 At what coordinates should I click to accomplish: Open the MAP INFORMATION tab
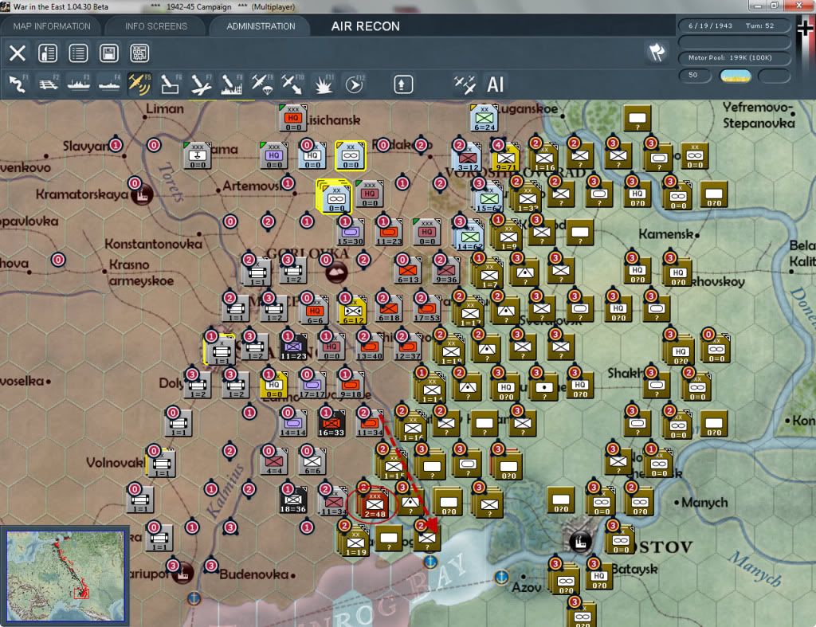52,26
